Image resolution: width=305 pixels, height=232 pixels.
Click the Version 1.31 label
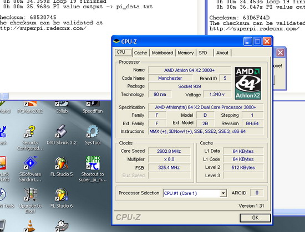pos(251,206)
